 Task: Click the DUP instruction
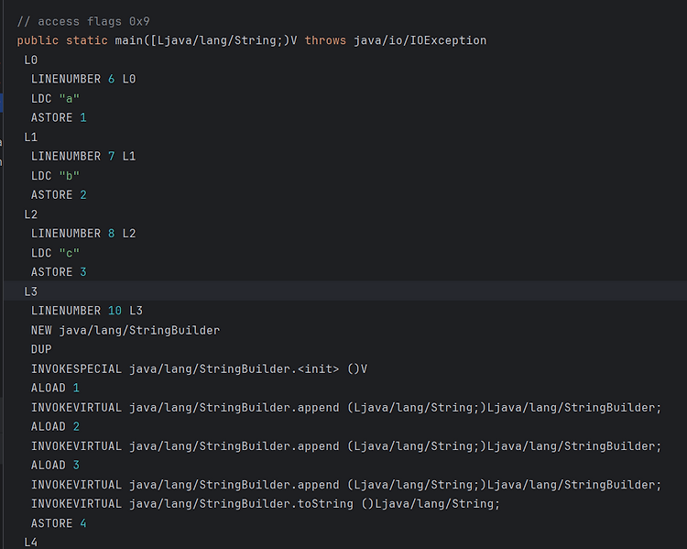point(41,349)
